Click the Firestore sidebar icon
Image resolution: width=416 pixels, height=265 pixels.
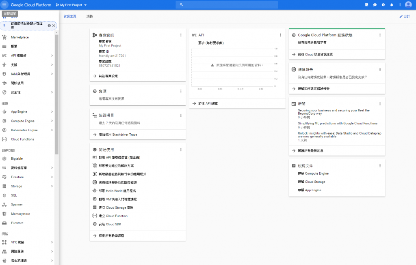click(x=4, y=177)
